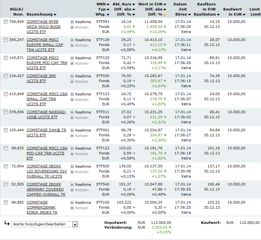The image size is (261, 240).
Task: Check the box for 415,849 USA Small Cap
Action: click(x=6, y=94)
